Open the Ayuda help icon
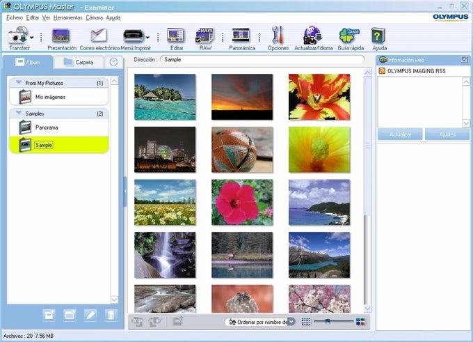This screenshot has height=342, width=473. 378,36
